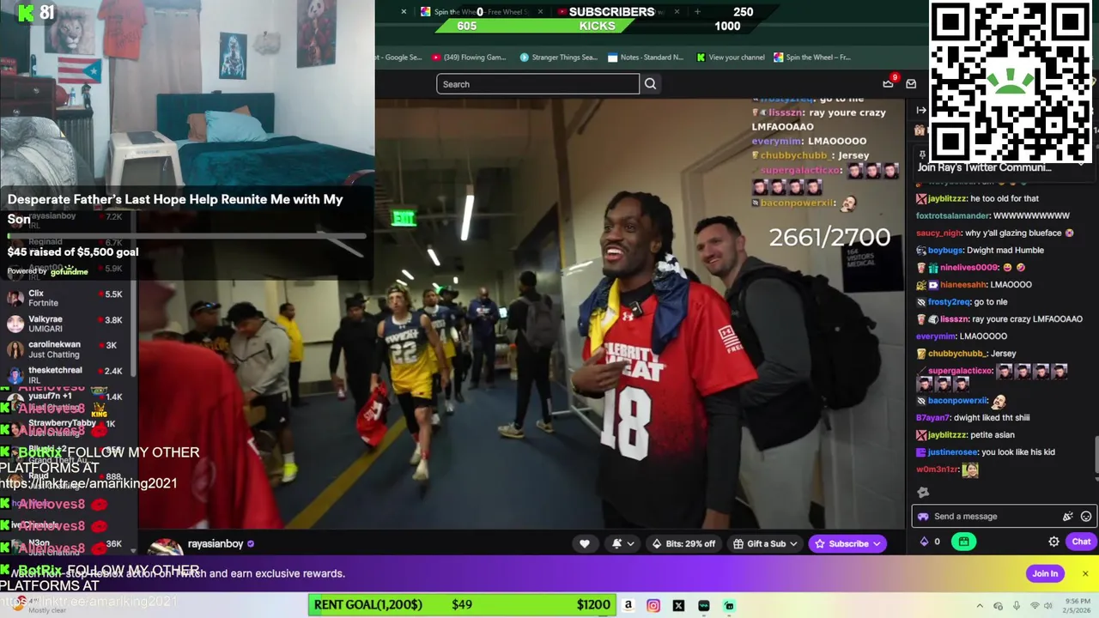Click the Bits: 29% off button

[x=683, y=543]
